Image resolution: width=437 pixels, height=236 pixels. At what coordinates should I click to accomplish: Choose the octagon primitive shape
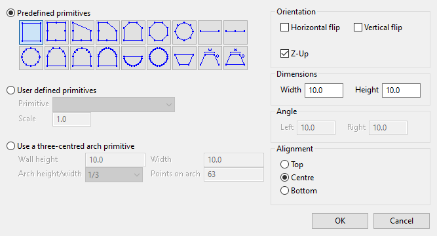tap(159, 32)
